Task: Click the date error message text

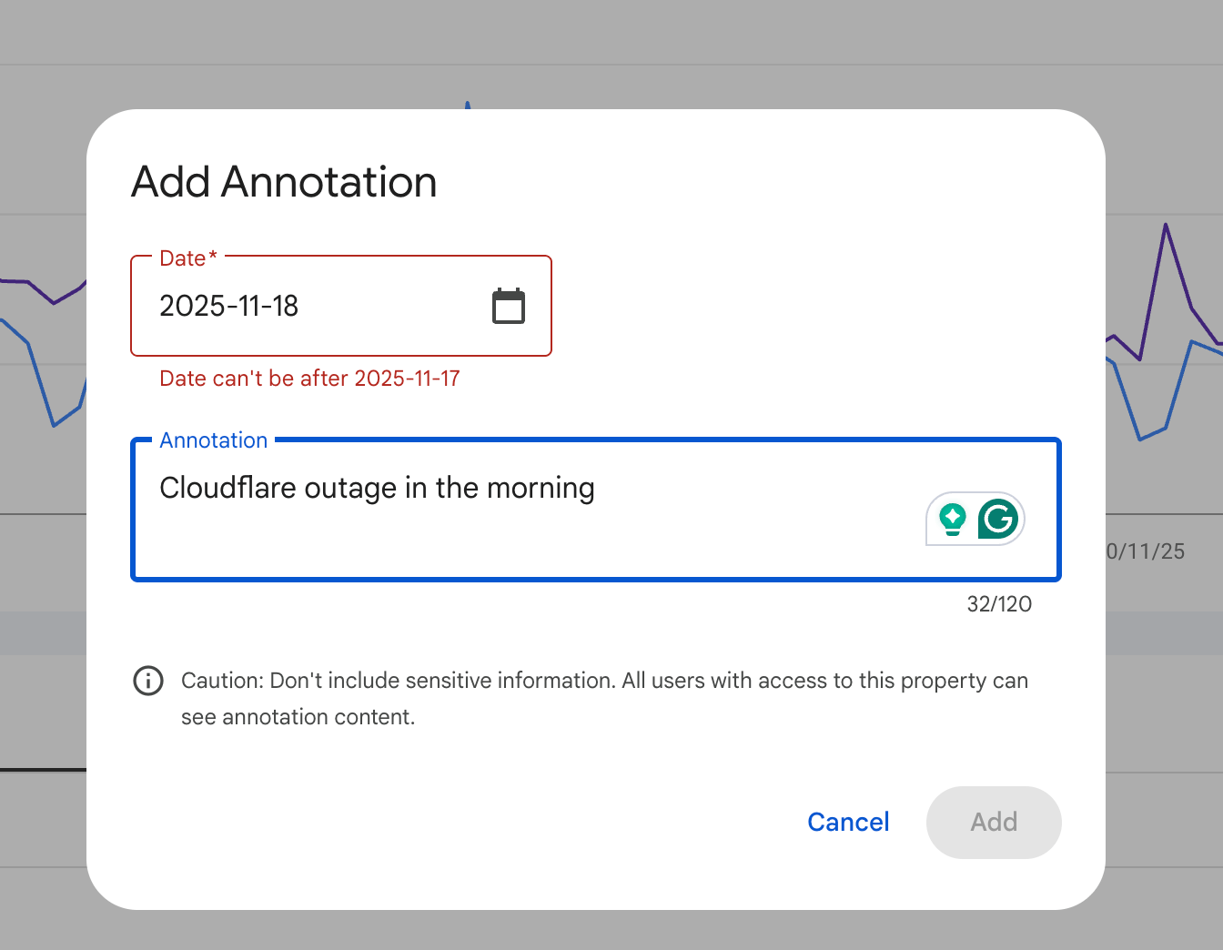Action: pyautogui.click(x=309, y=379)
